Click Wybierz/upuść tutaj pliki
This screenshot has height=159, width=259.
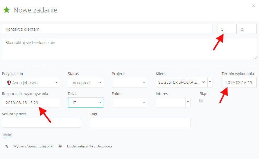click(33, 146)
